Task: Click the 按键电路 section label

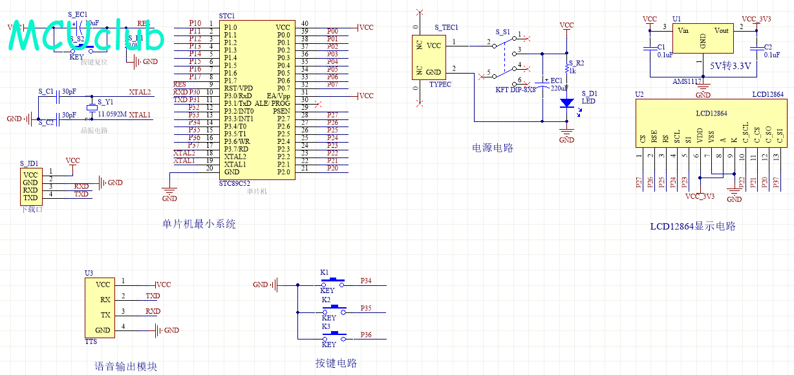Action: [336, 363]
